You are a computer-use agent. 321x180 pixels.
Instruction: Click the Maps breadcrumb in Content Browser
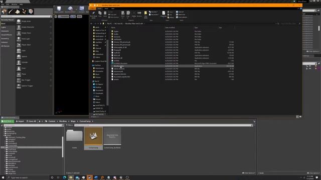pyautogui.click(x=73, y=121)
